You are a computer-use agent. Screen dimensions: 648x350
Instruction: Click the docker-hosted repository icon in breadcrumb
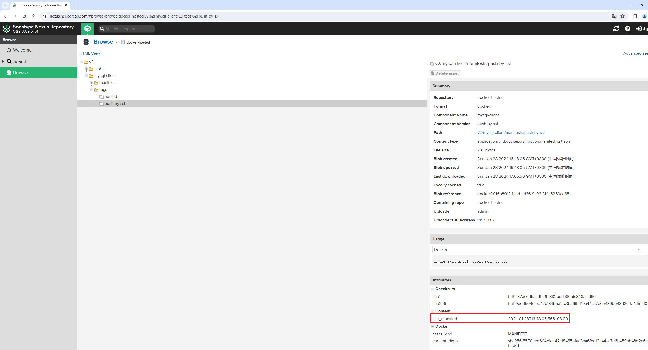(123, 42)
